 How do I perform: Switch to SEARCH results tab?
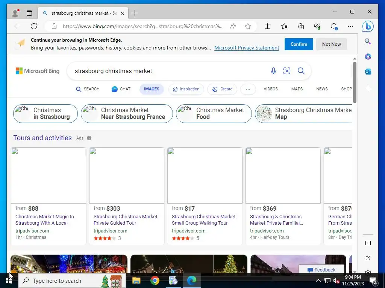88,89
